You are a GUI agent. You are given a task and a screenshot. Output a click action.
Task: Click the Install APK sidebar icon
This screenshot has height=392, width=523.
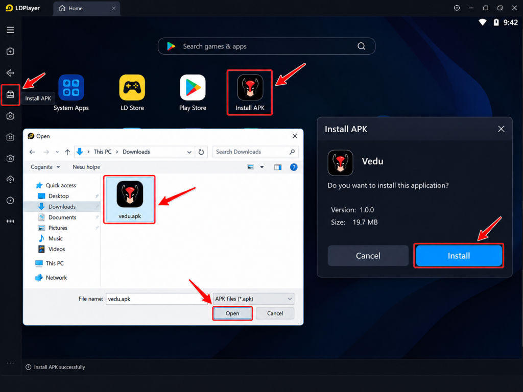(10, 94)
